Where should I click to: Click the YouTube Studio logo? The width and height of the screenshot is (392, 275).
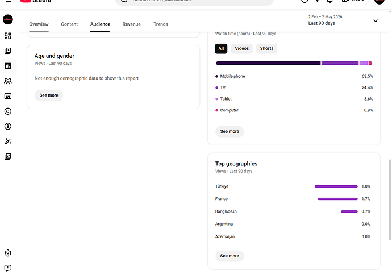36,1
